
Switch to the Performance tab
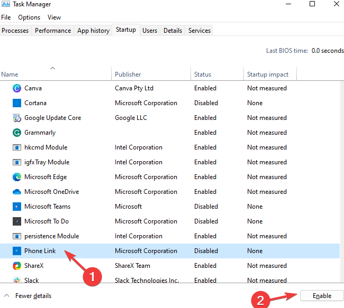pos(53,31)
